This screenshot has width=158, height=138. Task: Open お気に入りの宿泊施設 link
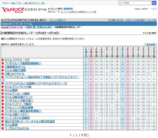tap(135, 20)
